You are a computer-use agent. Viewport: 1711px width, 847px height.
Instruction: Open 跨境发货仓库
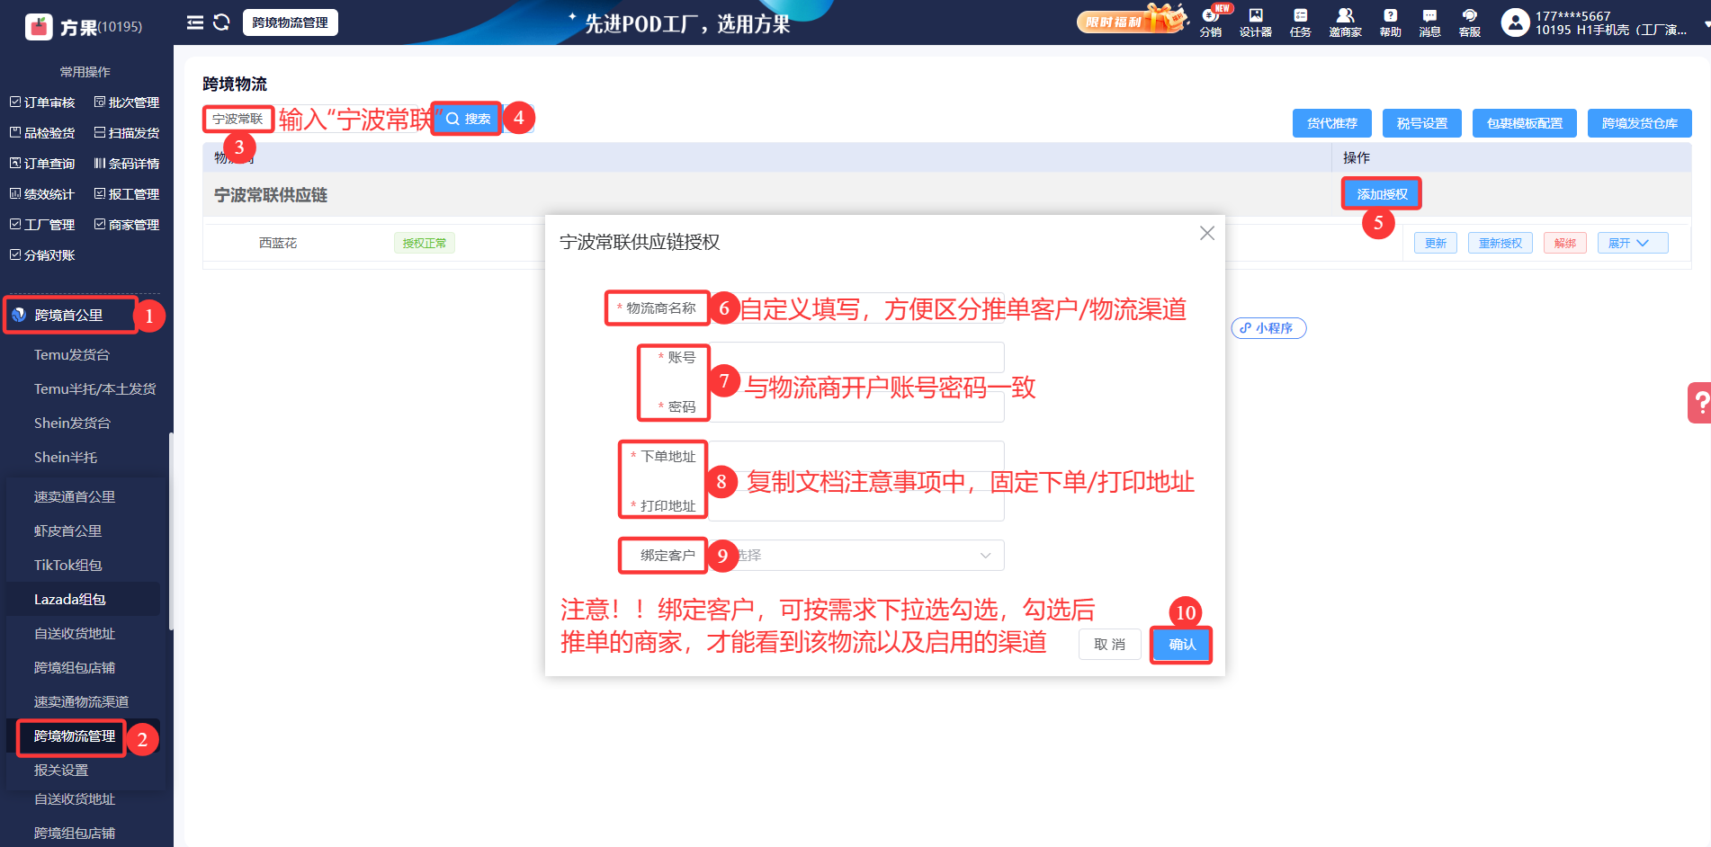(x=1640, y=123)
